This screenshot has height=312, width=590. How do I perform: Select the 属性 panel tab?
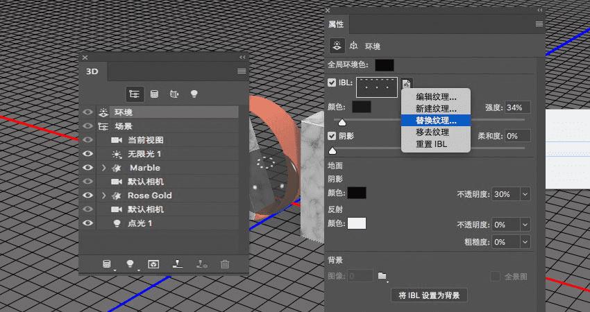click(336, 24)
